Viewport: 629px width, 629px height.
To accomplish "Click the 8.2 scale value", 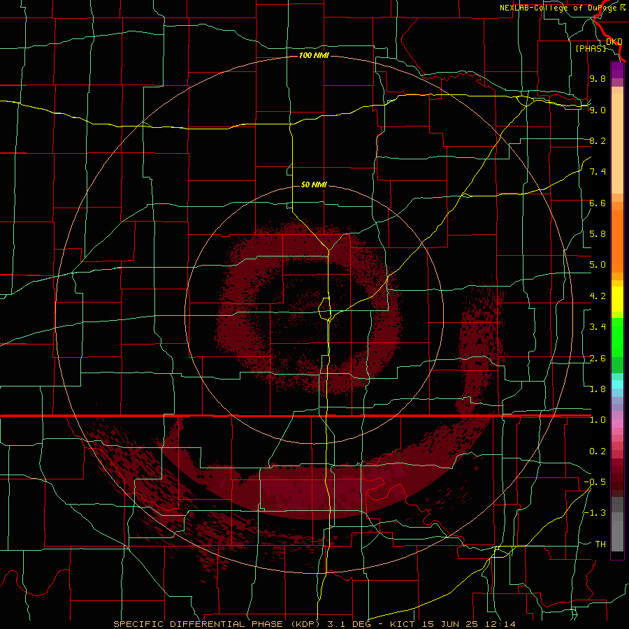I will coord(598,140).
